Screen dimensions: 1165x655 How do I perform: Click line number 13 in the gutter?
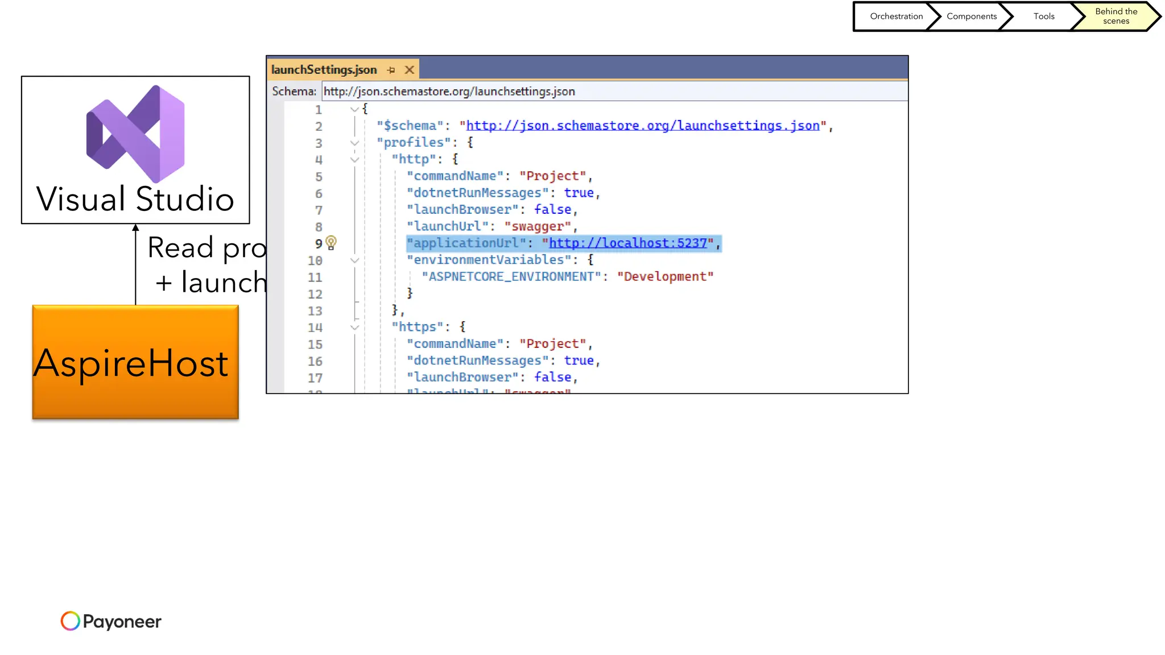pyautogui.click(x=315, y=311)
